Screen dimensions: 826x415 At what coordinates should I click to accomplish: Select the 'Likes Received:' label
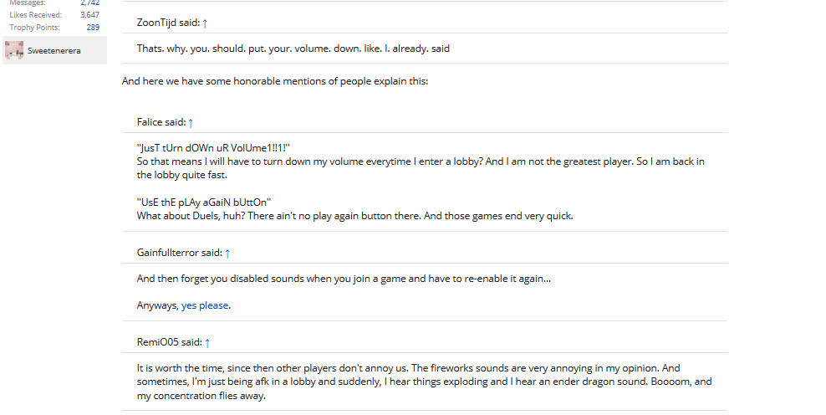point(35,15)
